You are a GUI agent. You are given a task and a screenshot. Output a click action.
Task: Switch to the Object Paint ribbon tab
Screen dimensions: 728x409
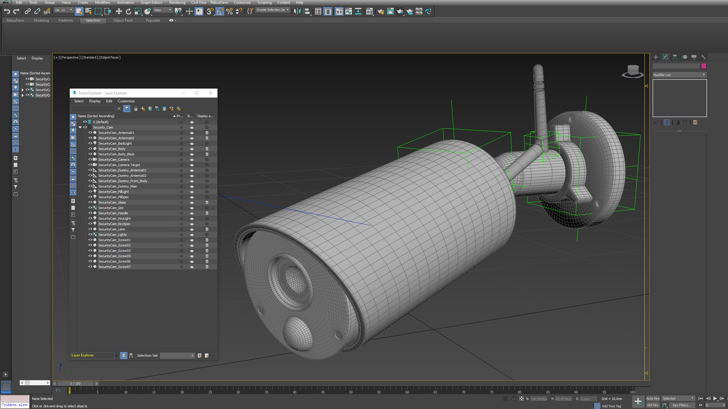[123, 20]
